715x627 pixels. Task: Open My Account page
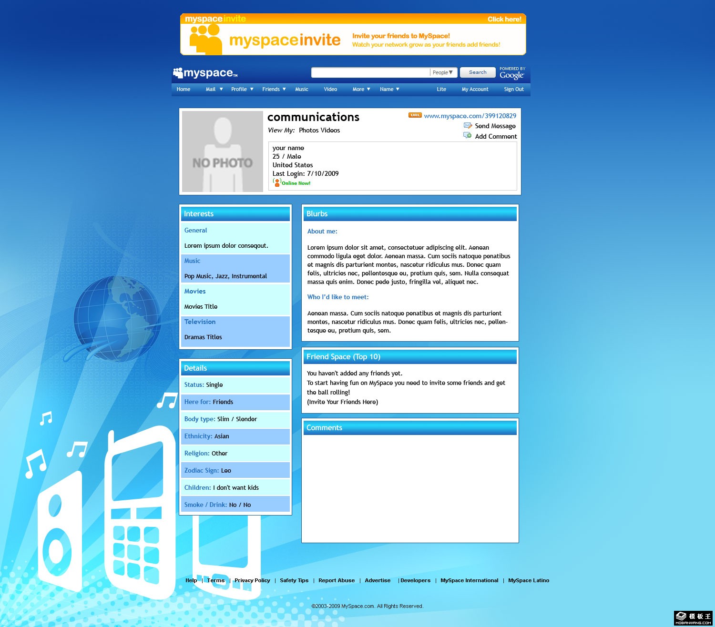pos(475,89)
